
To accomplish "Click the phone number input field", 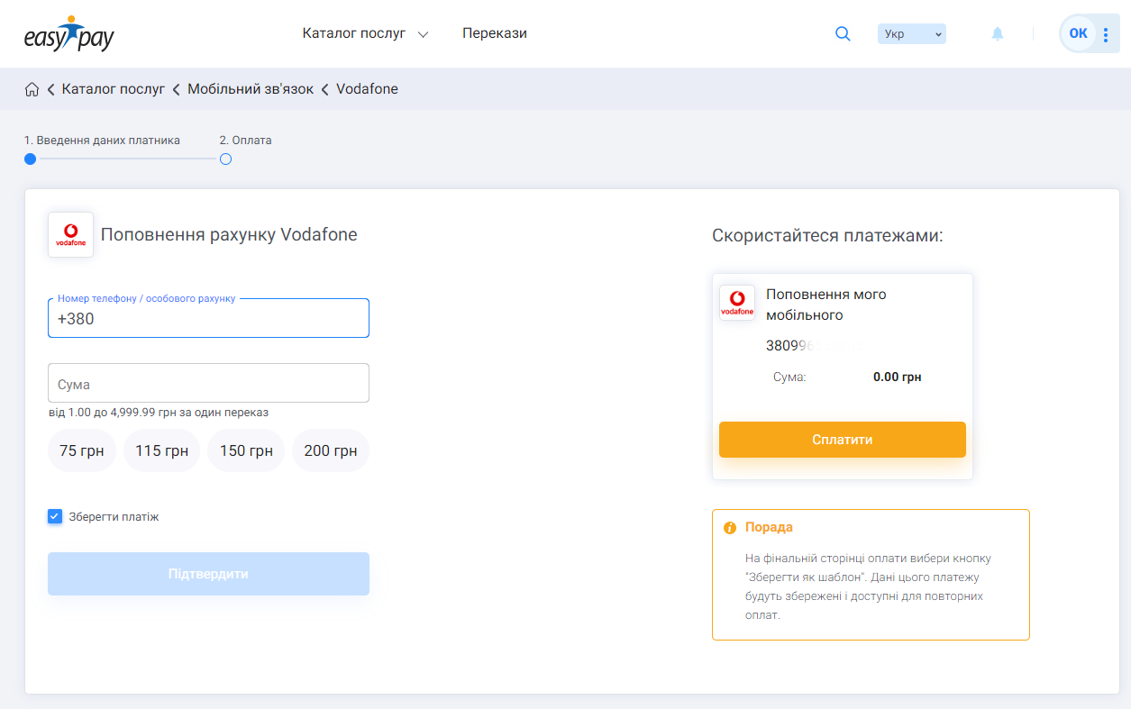I will (208, 318).
